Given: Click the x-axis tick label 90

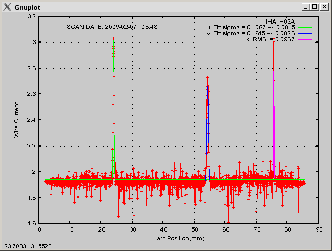Looking at the screenshot, I should pos(319,229).
